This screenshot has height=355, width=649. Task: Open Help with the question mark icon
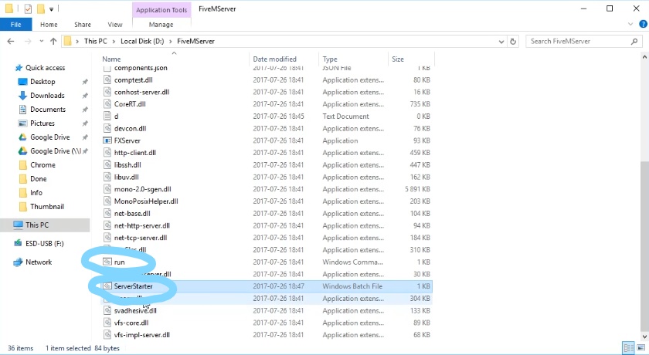[643, 25]
